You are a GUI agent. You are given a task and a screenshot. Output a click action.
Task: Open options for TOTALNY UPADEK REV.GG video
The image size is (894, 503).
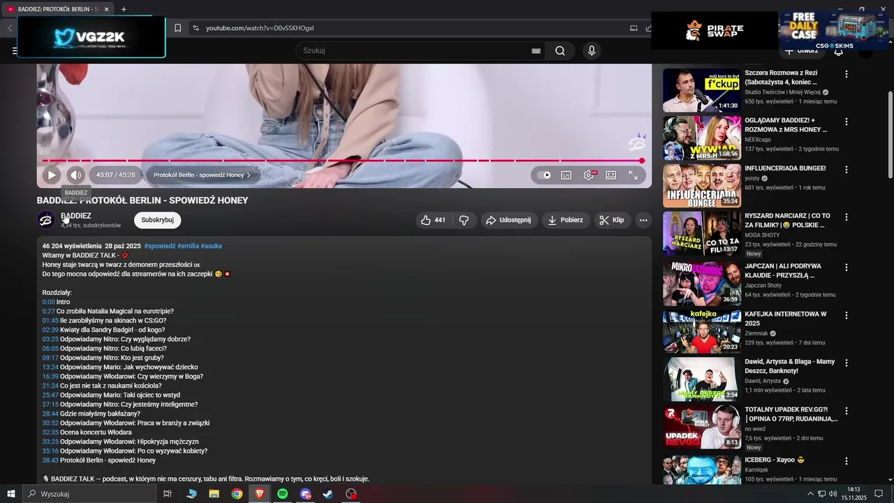847,411
